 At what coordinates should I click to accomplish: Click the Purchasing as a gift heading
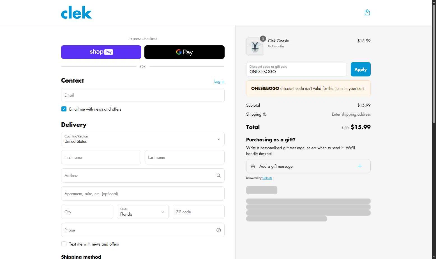pyautogui.click(x=271, y=140)
